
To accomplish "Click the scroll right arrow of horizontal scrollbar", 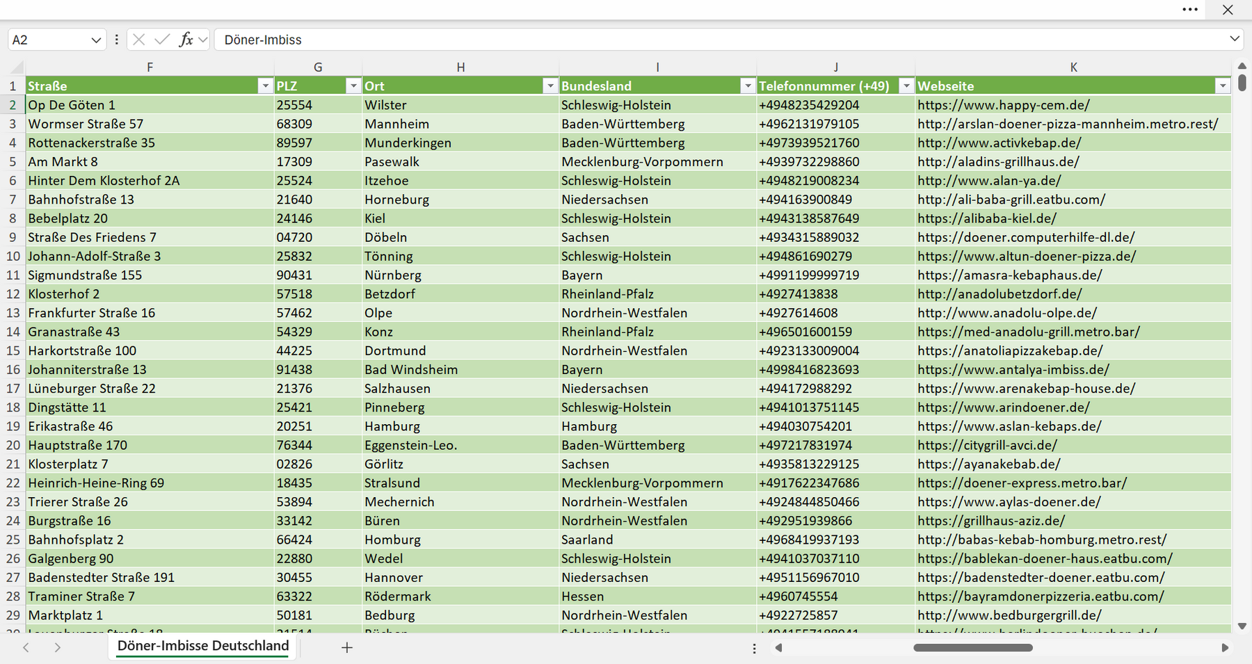I will coord(1225,647).
